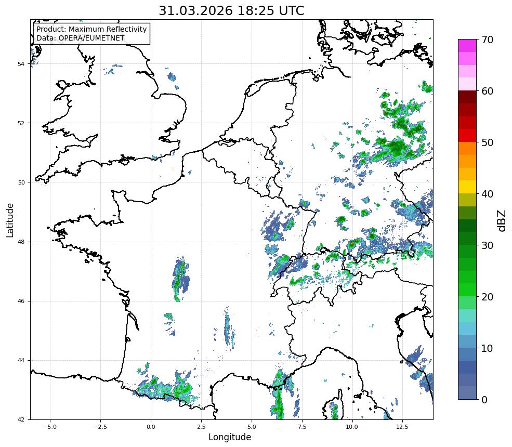Click the longitude tick label -2.5
The image size is (512, 447).
(x=100, y=426)
